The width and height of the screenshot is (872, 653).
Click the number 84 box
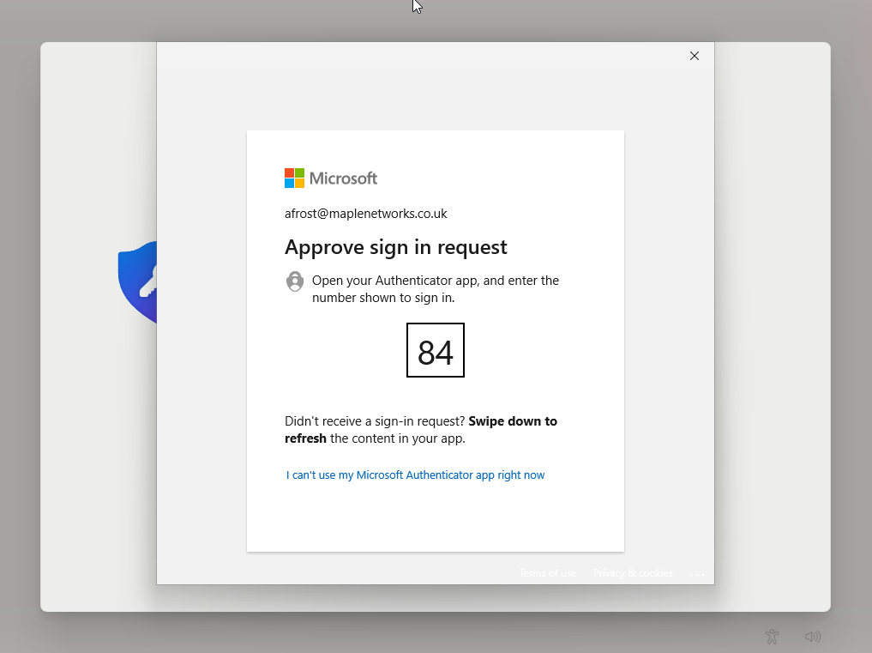click(x=436, y=350)
